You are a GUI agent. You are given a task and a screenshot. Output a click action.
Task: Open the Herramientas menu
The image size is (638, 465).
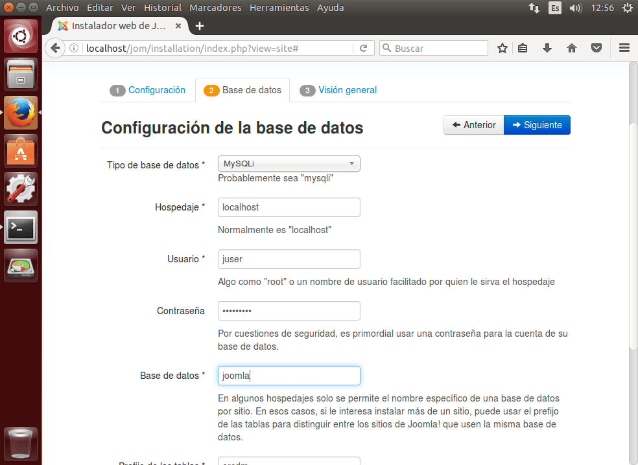pos(279,8)
